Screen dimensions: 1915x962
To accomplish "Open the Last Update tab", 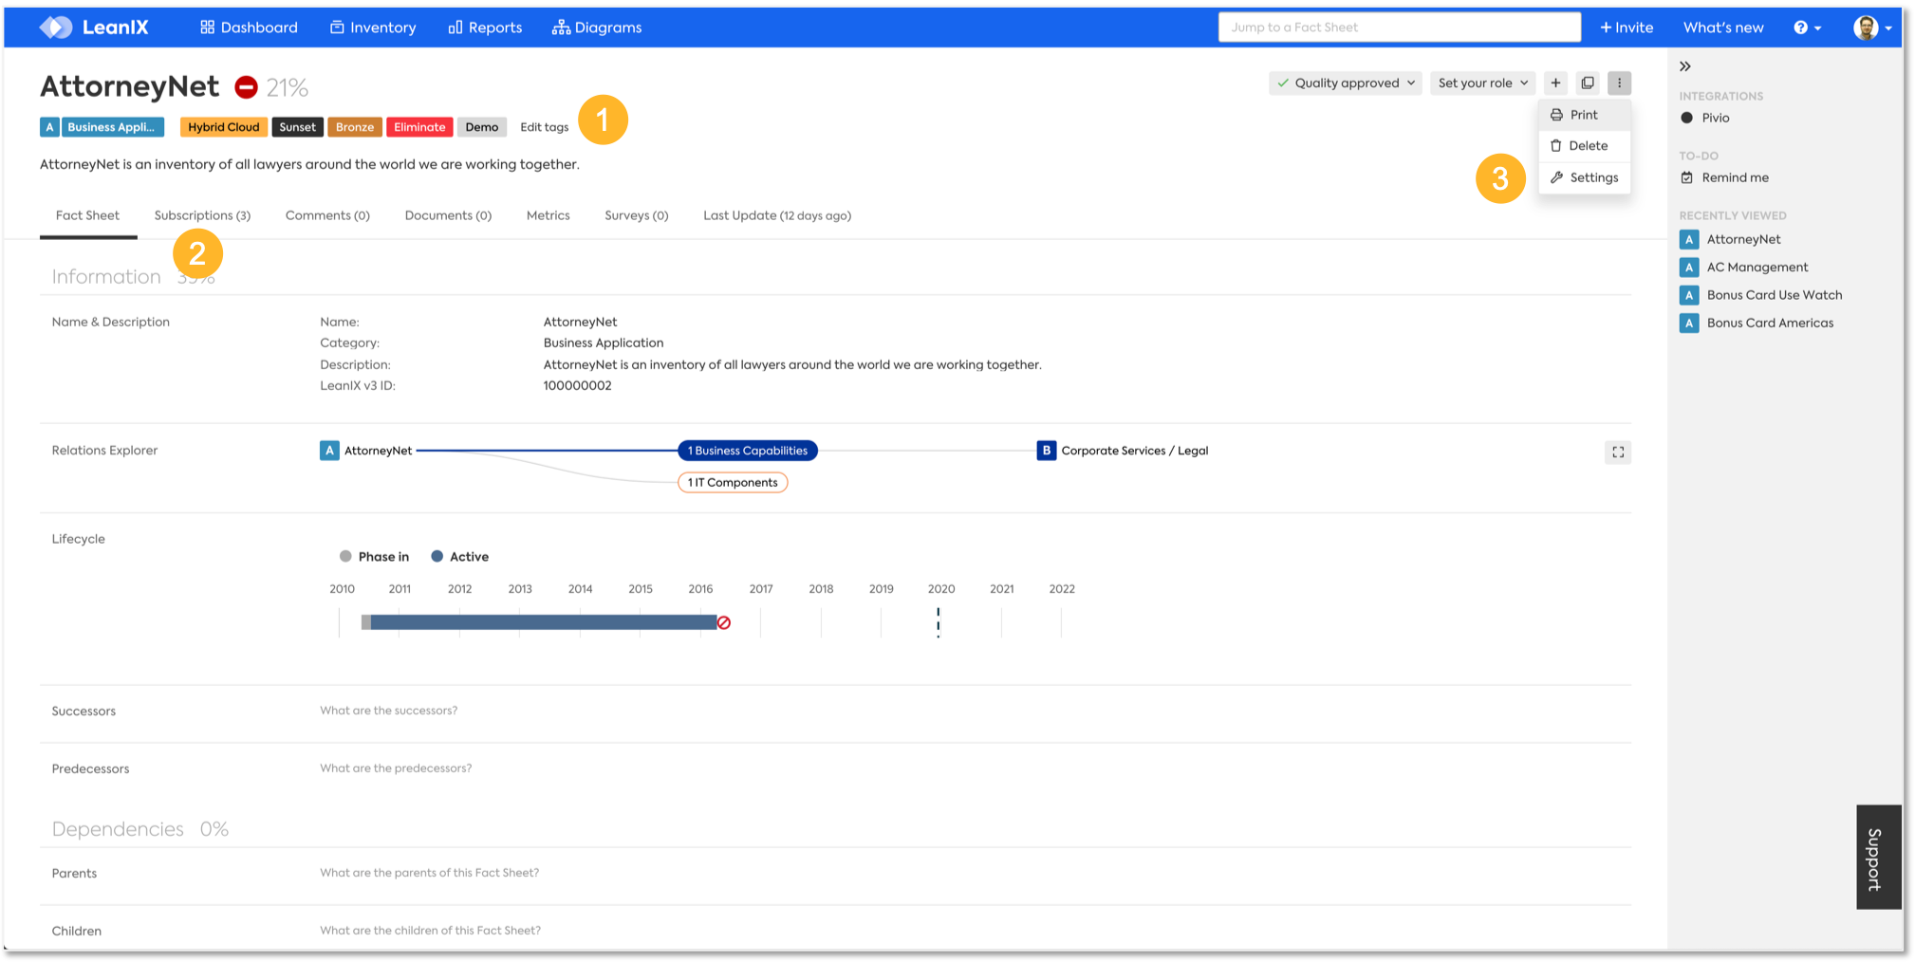I will point(777,216).
